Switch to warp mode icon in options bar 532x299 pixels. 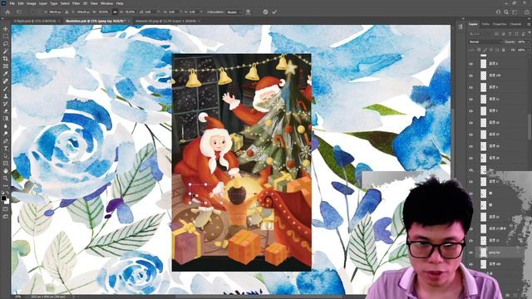pyautogui.click(x=249, y=12)
